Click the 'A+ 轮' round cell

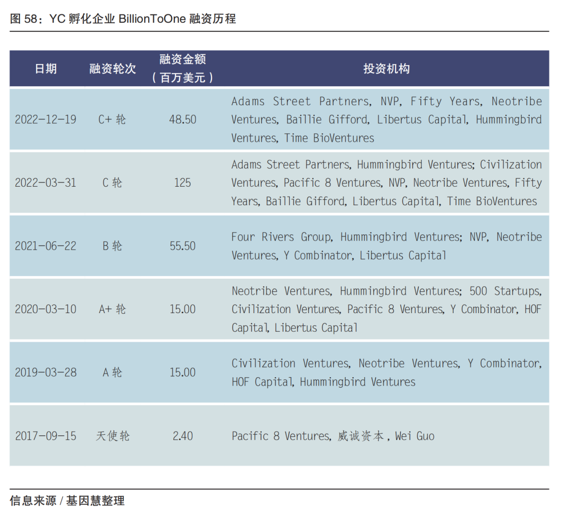click(112, 309)
